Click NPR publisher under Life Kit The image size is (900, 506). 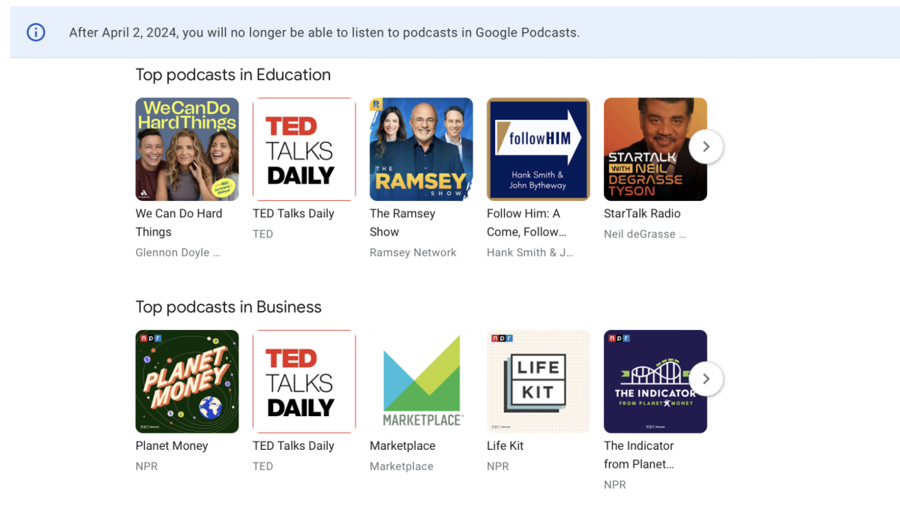pos(498,466)
